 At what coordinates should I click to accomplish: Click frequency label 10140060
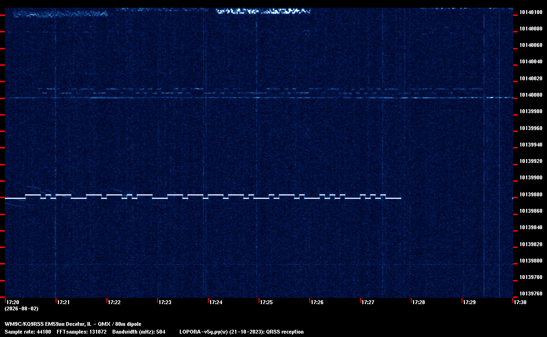tap(531, 45)
